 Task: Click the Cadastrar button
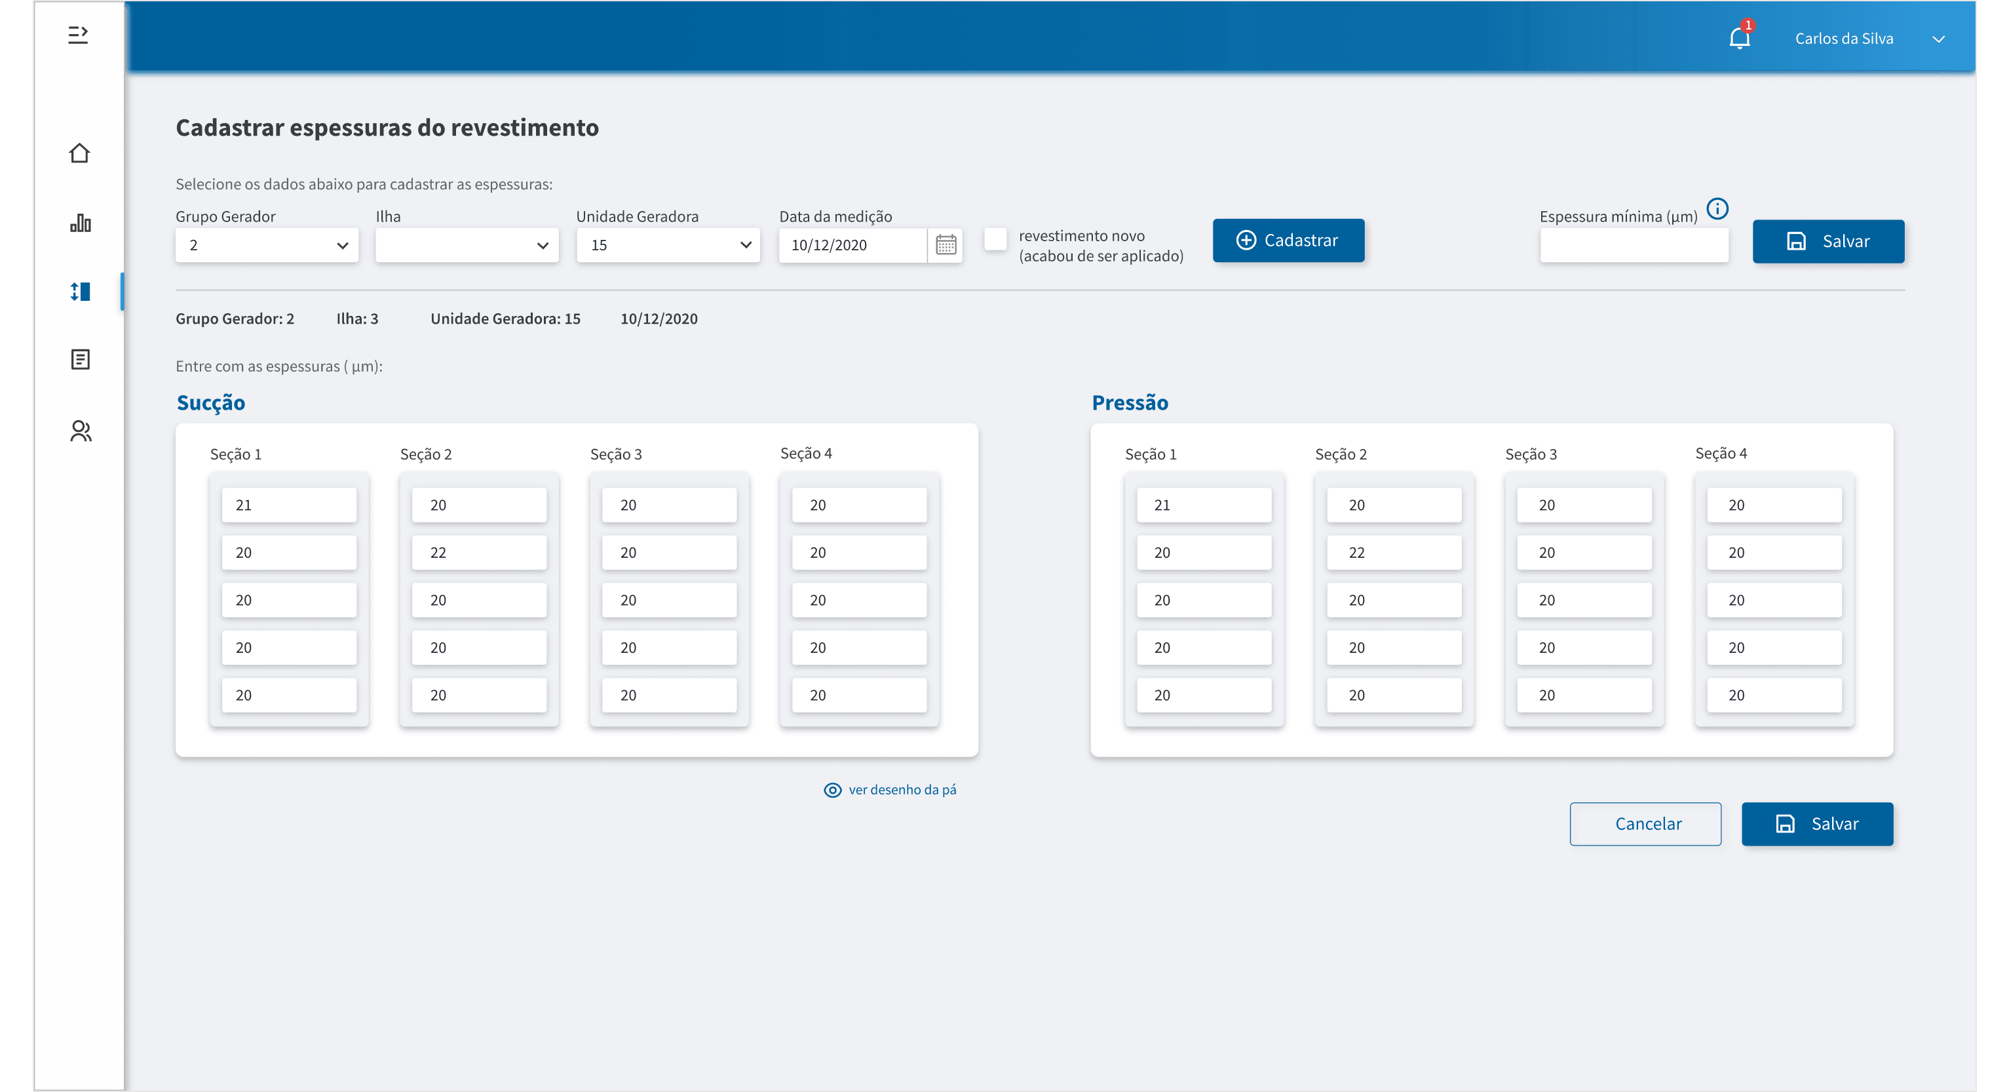point(1288,241)
